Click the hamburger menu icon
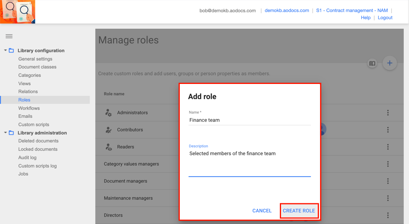This screenshot has height=224, width=409. [9, 36]
